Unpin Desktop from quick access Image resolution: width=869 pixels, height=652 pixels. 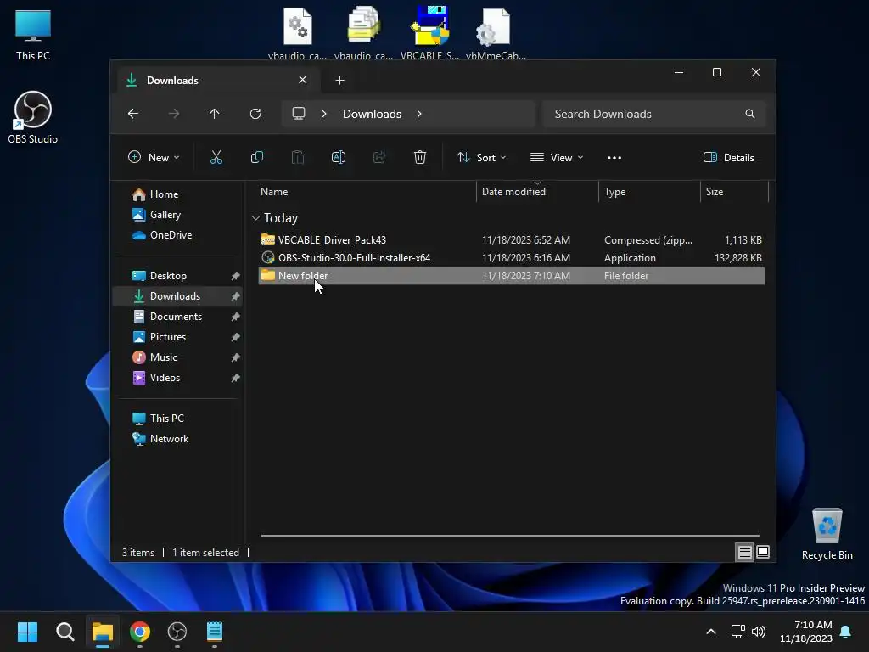tap(236, 276)
